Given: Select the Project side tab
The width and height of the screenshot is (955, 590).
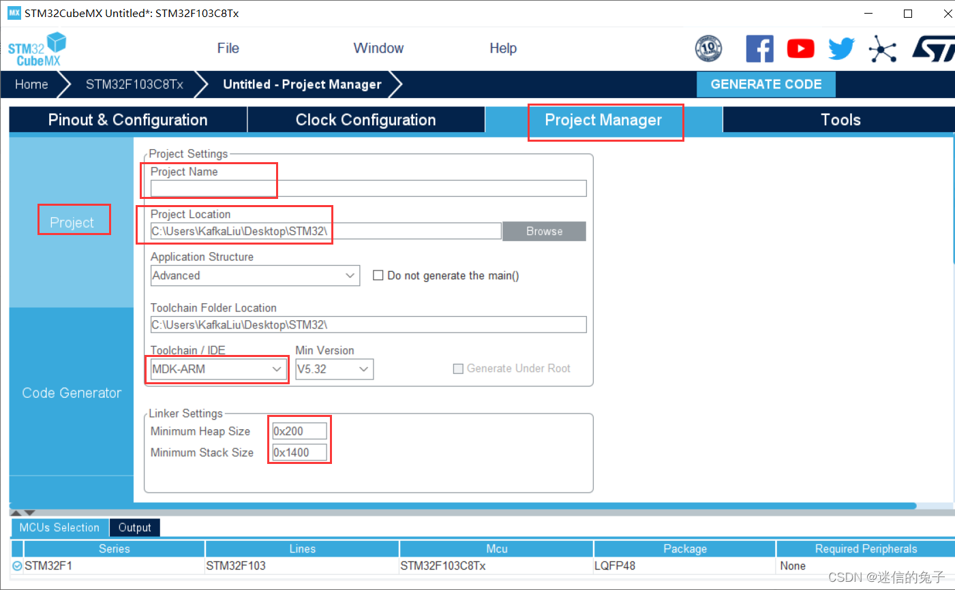Looking at the screenshot, I should (72, 223).
